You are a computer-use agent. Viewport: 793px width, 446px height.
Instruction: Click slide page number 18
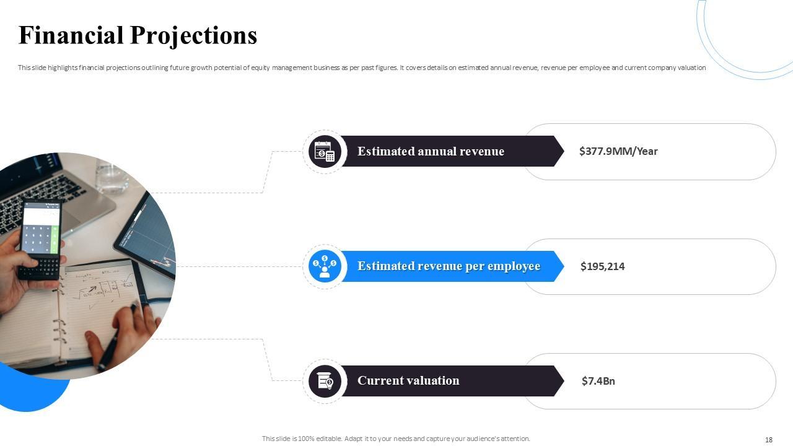tap(769, 440)
